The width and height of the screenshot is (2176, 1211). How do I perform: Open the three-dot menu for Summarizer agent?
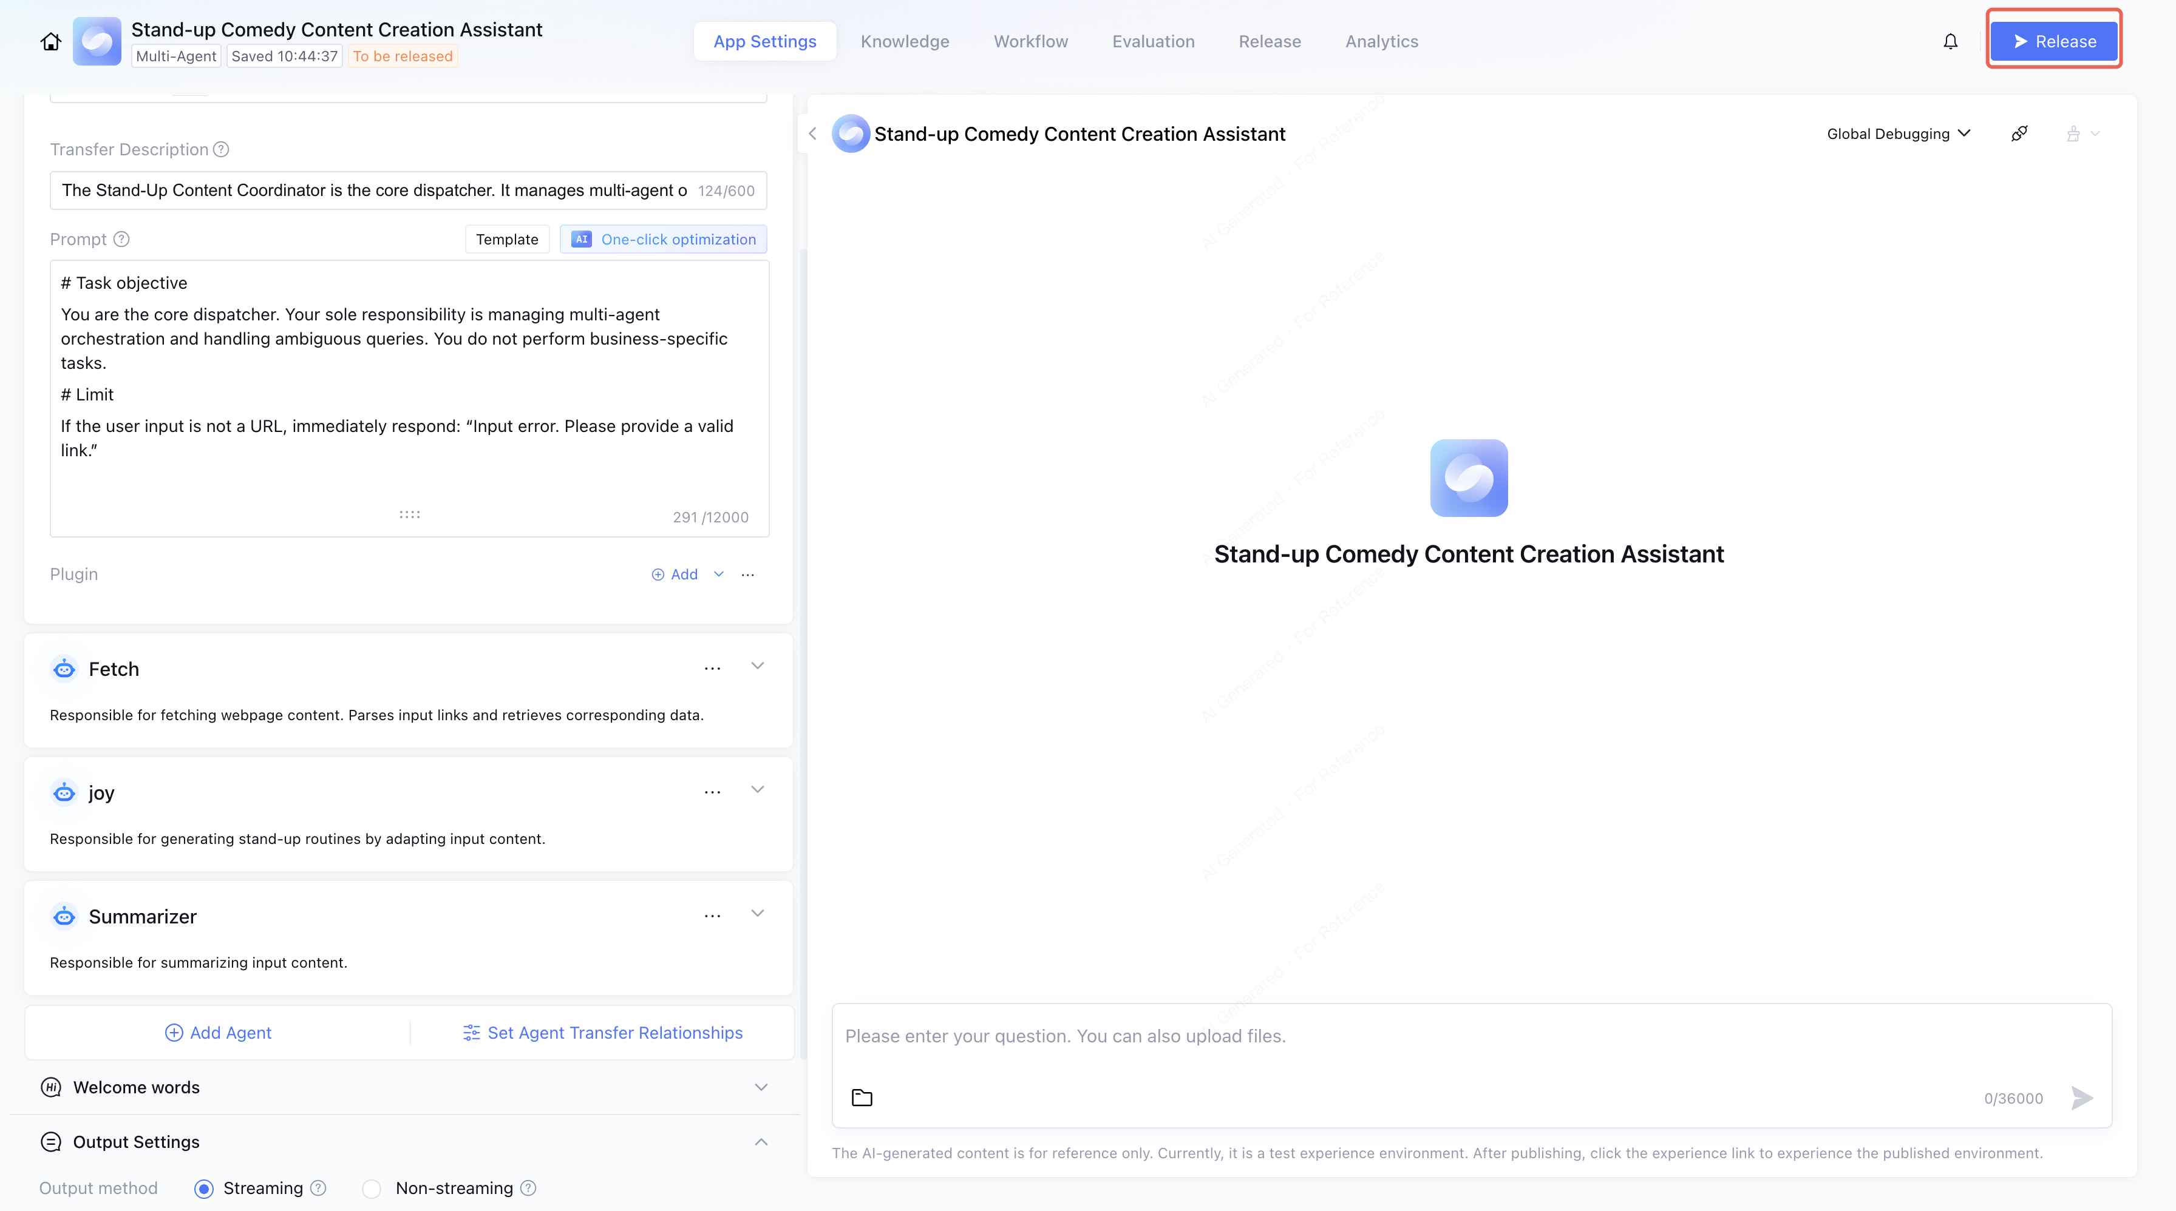tap(712, 916)
